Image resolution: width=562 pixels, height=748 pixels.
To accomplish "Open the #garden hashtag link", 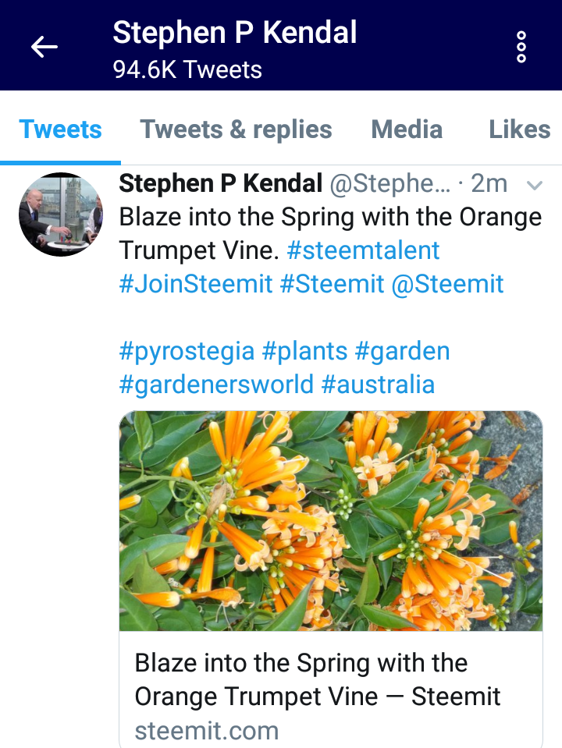I will (x=402, y=352).
